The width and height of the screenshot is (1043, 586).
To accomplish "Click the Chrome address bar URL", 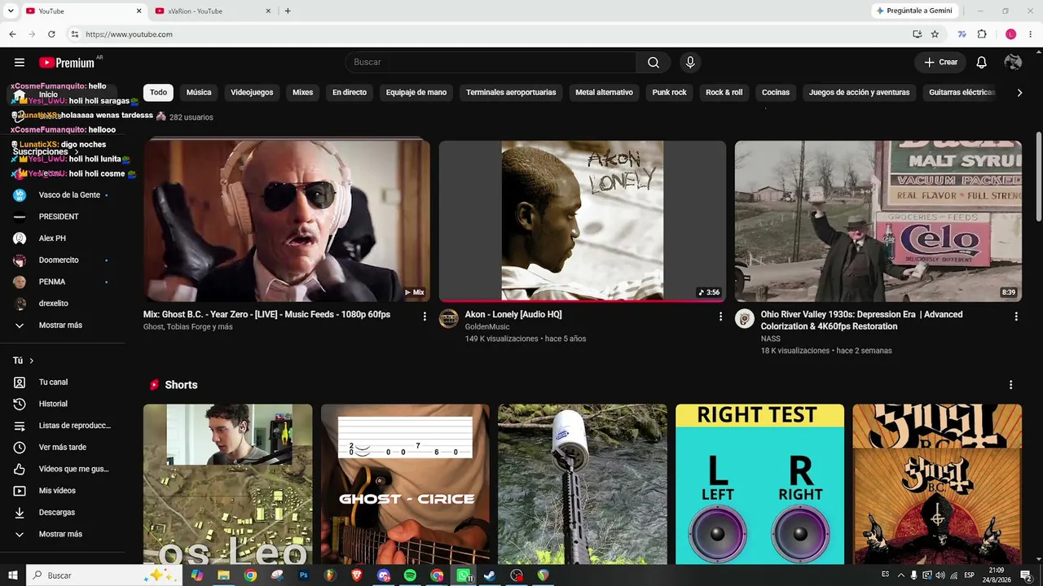I will click(x=129, y=34).
